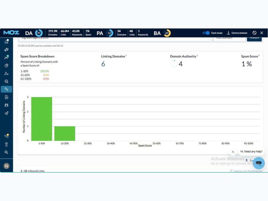Image resolution: width=268 pixels, height=201 pixels.
Task: Click the Analyze button
Action: [254, 39]
